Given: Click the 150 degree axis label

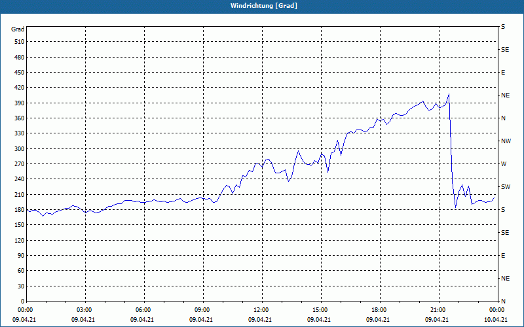Looking at the screenshot, I should pos(20,225).
